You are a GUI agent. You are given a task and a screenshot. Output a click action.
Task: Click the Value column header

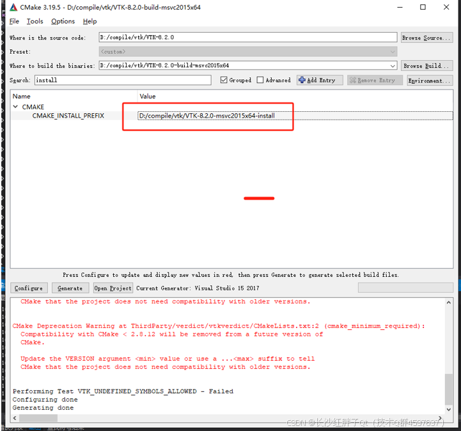[x=148, y=96]
